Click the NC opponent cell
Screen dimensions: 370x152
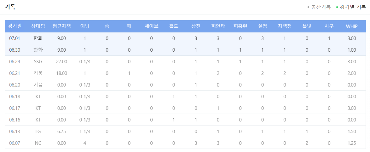(x=38, y=143)
